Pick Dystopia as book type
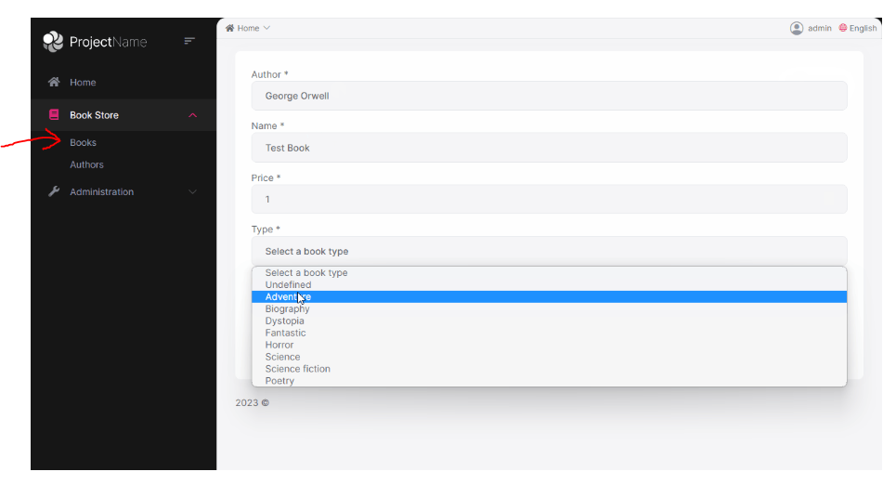This screenshot has height=485, width=896. tap(549, 321)
